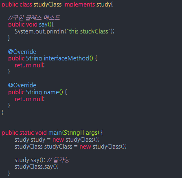Image resolution: width=182 pixels, height=178 pixels.
Task: Click the @Override annotation above interfaceMethod
Action: click(x=22, y=52)
